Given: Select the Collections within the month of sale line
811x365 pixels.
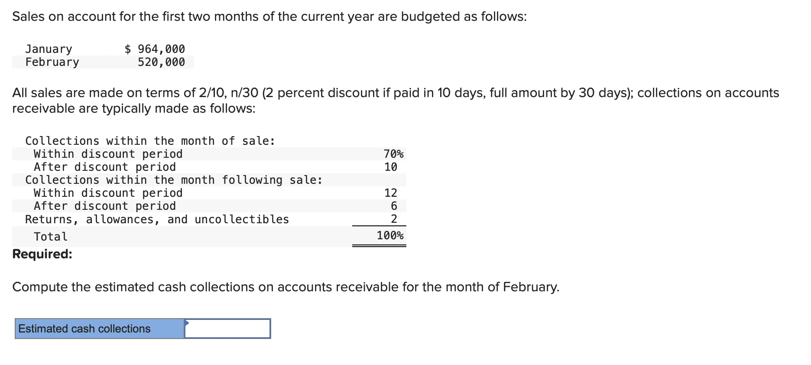Looking at the screenshot, I should (x=149, y=140).
